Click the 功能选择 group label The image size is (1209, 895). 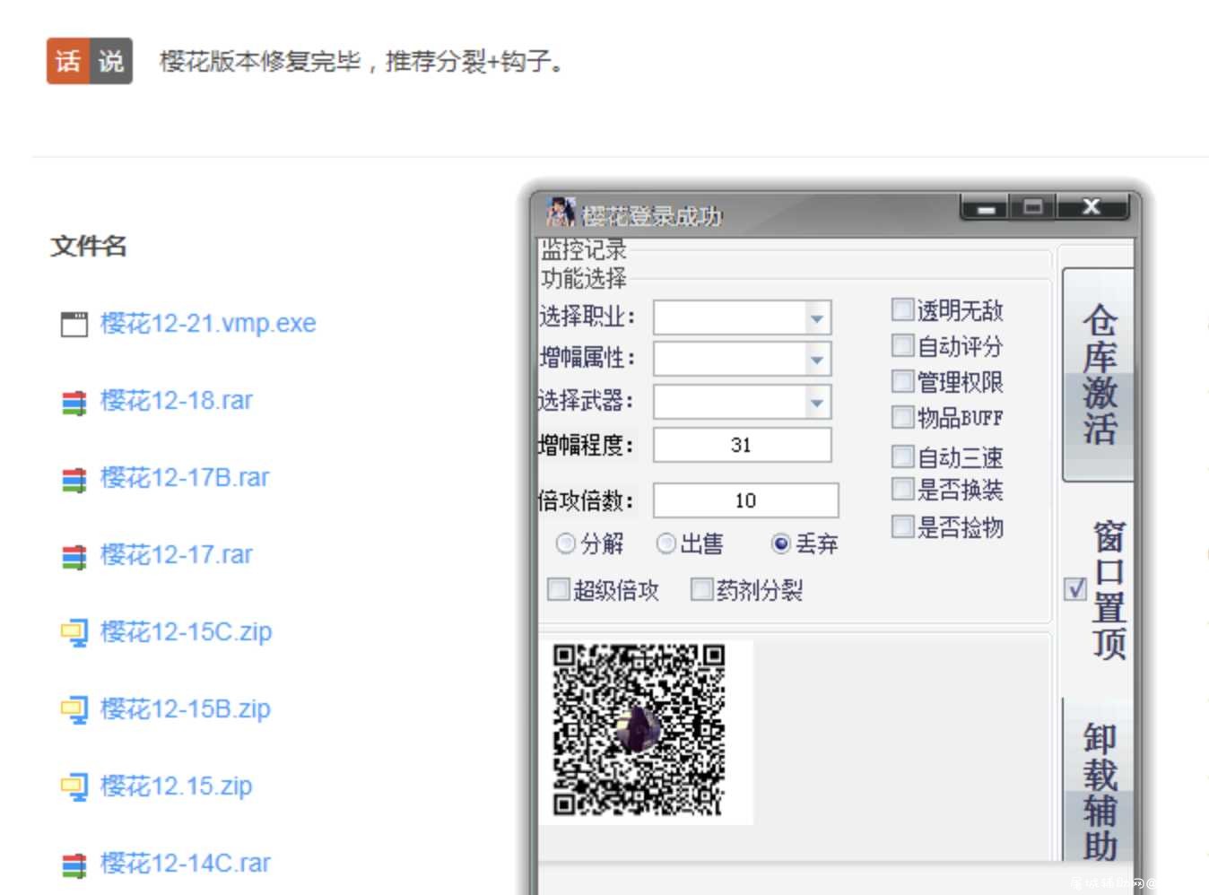(584, 279)
